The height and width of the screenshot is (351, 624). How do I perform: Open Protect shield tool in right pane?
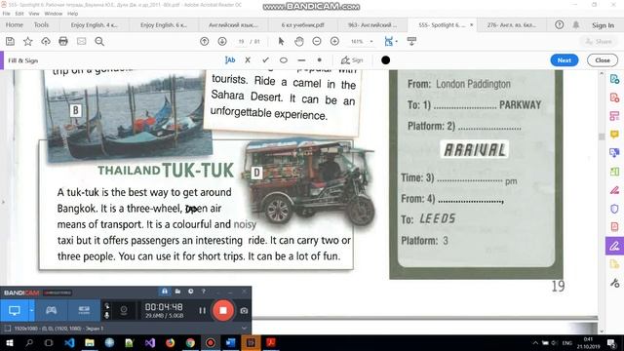[614, 208]
